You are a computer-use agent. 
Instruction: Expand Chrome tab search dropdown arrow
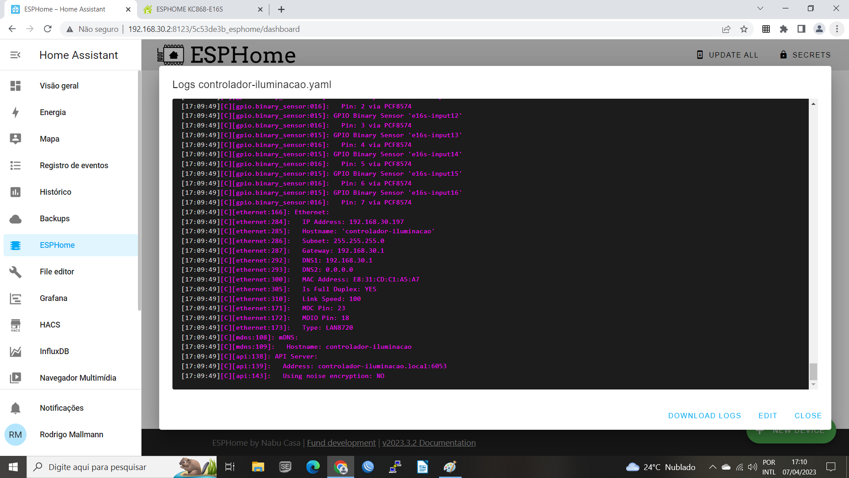[x=760, y=8]
